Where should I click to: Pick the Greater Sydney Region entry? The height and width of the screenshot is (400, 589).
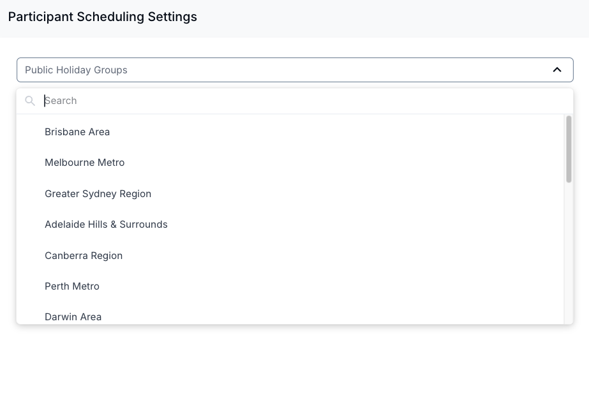pos(290,194)
